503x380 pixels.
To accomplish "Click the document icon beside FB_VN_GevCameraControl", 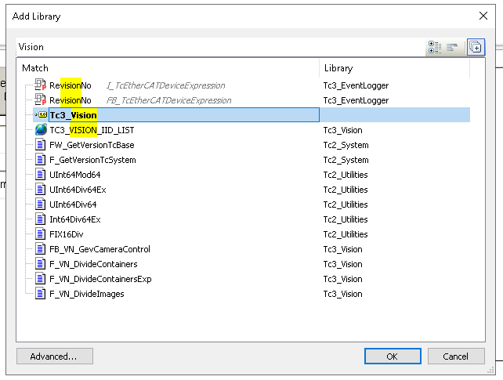I will click(x=40, y=249).
